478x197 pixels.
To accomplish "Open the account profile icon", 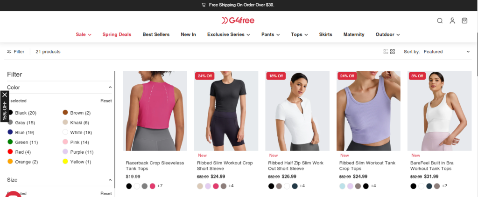I will pos(452,20).
